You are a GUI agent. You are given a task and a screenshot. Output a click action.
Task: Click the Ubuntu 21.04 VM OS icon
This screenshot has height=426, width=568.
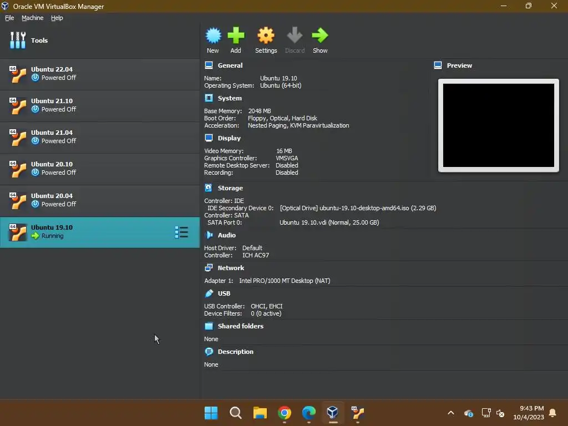18,138
